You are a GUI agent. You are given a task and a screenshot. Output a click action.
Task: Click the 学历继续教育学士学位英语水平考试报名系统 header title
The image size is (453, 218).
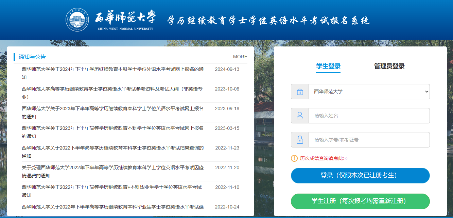268,21
